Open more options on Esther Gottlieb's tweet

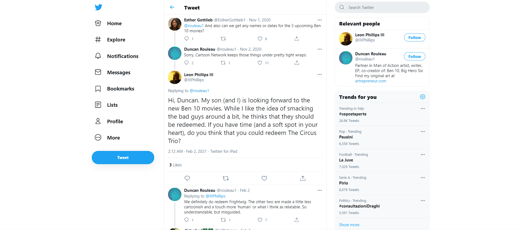point(320,20)
